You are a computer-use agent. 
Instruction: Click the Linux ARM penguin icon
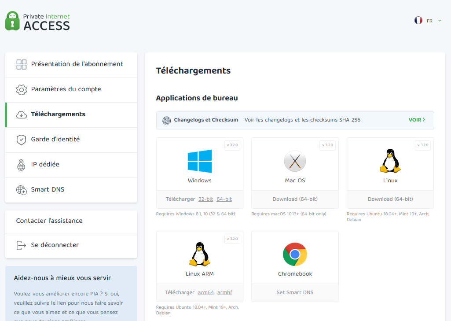click(200, 254)
